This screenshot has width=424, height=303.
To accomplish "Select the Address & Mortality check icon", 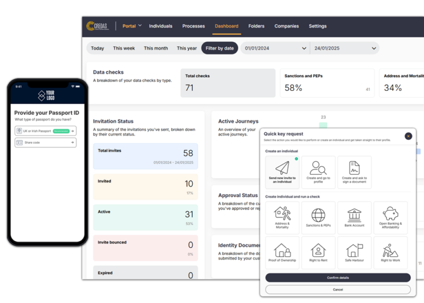I will coord(282,215).
